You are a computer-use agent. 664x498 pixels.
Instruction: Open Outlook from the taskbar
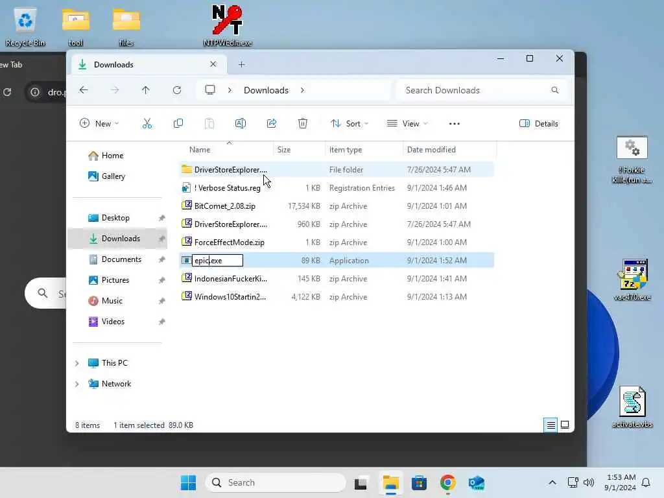point(477,482)
